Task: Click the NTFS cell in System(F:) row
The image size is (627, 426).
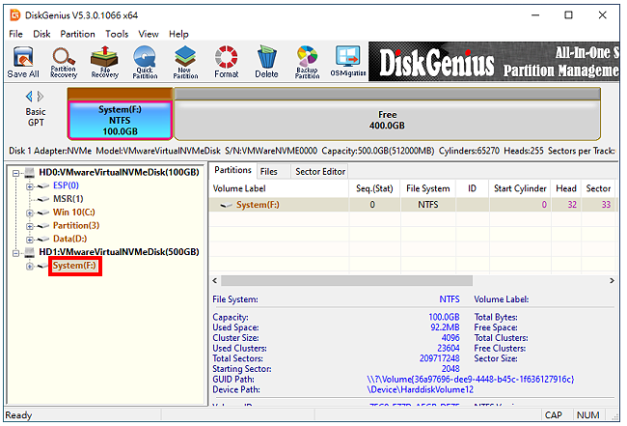Action: pyautogui.click(x=428, y=205)
